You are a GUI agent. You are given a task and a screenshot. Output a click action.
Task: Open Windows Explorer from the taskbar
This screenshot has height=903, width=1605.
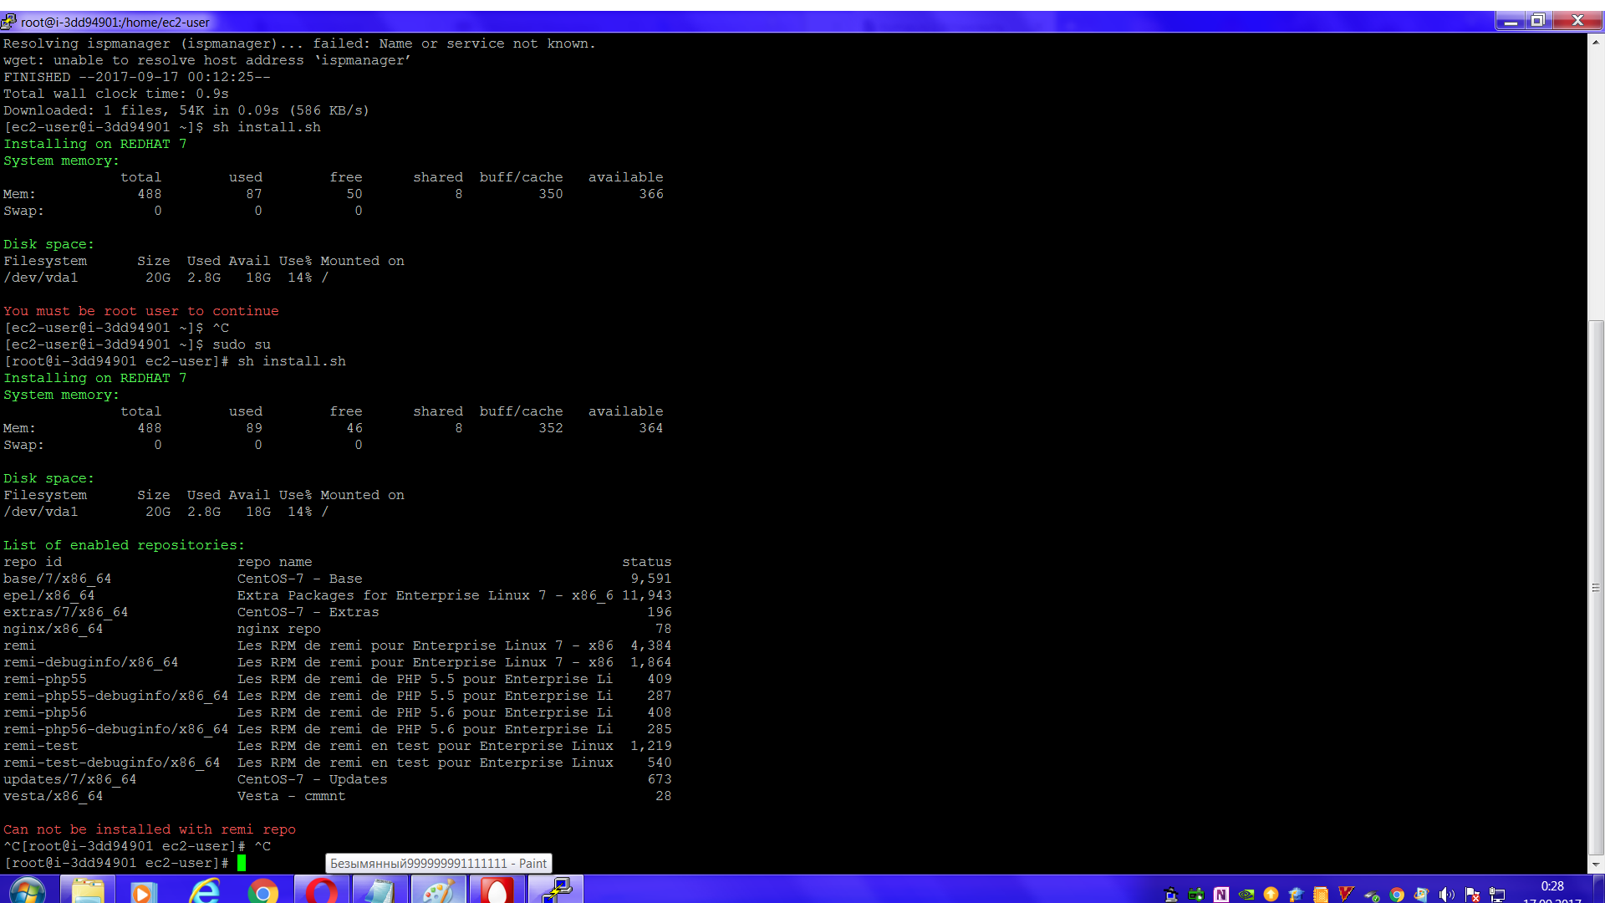coord(88,891)
